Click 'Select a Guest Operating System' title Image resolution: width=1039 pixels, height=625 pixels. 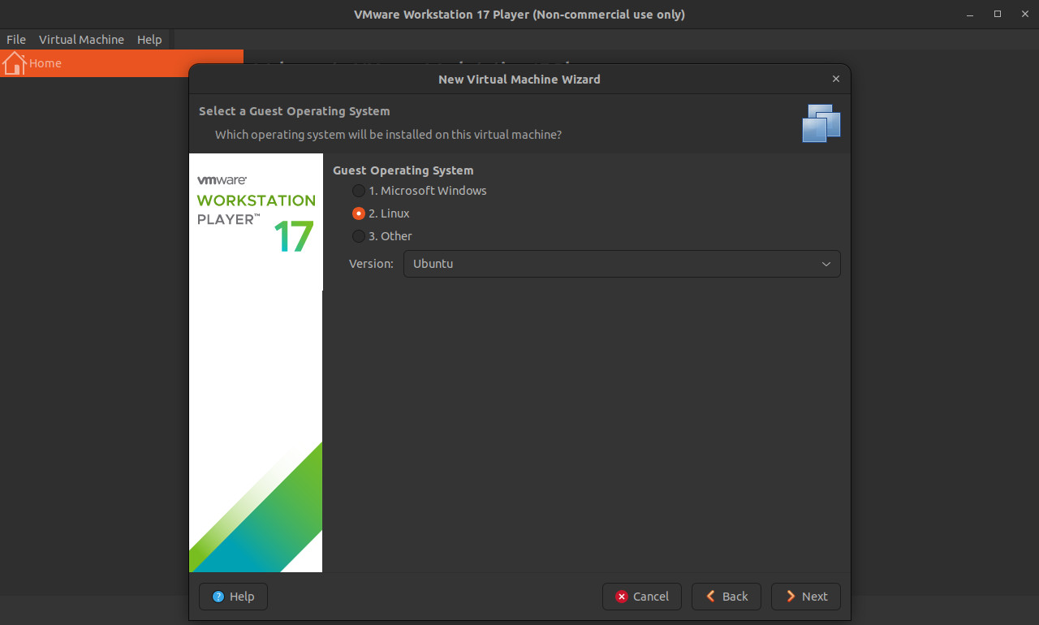coord(295,111)
